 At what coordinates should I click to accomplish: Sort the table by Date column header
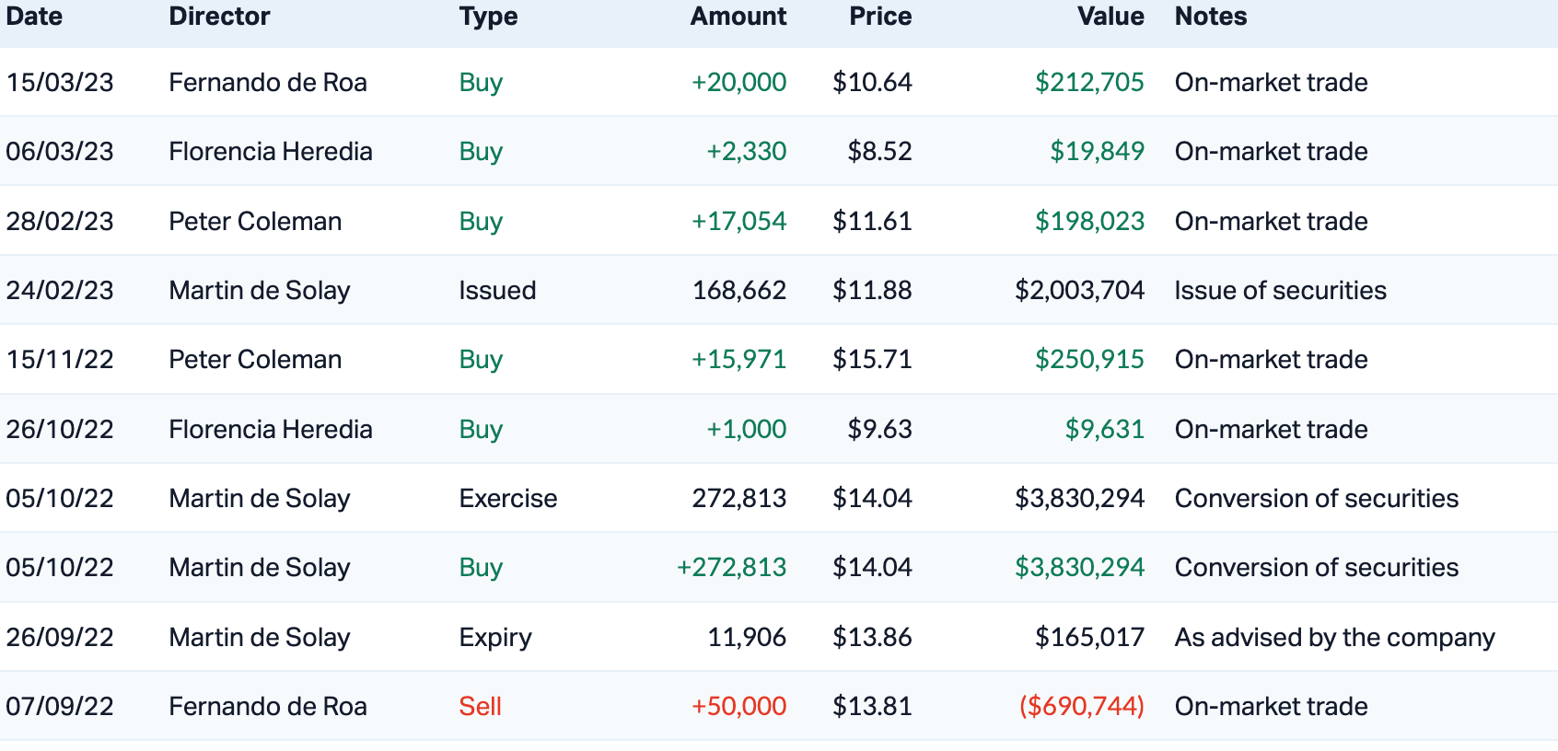(34, 17)
